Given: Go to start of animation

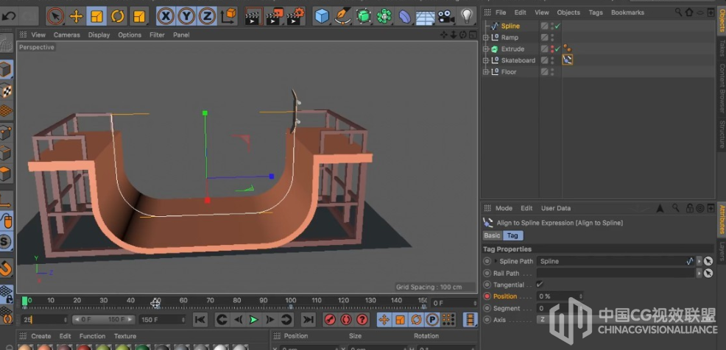Looking at the screenshot, I should (x=200, y=319).
